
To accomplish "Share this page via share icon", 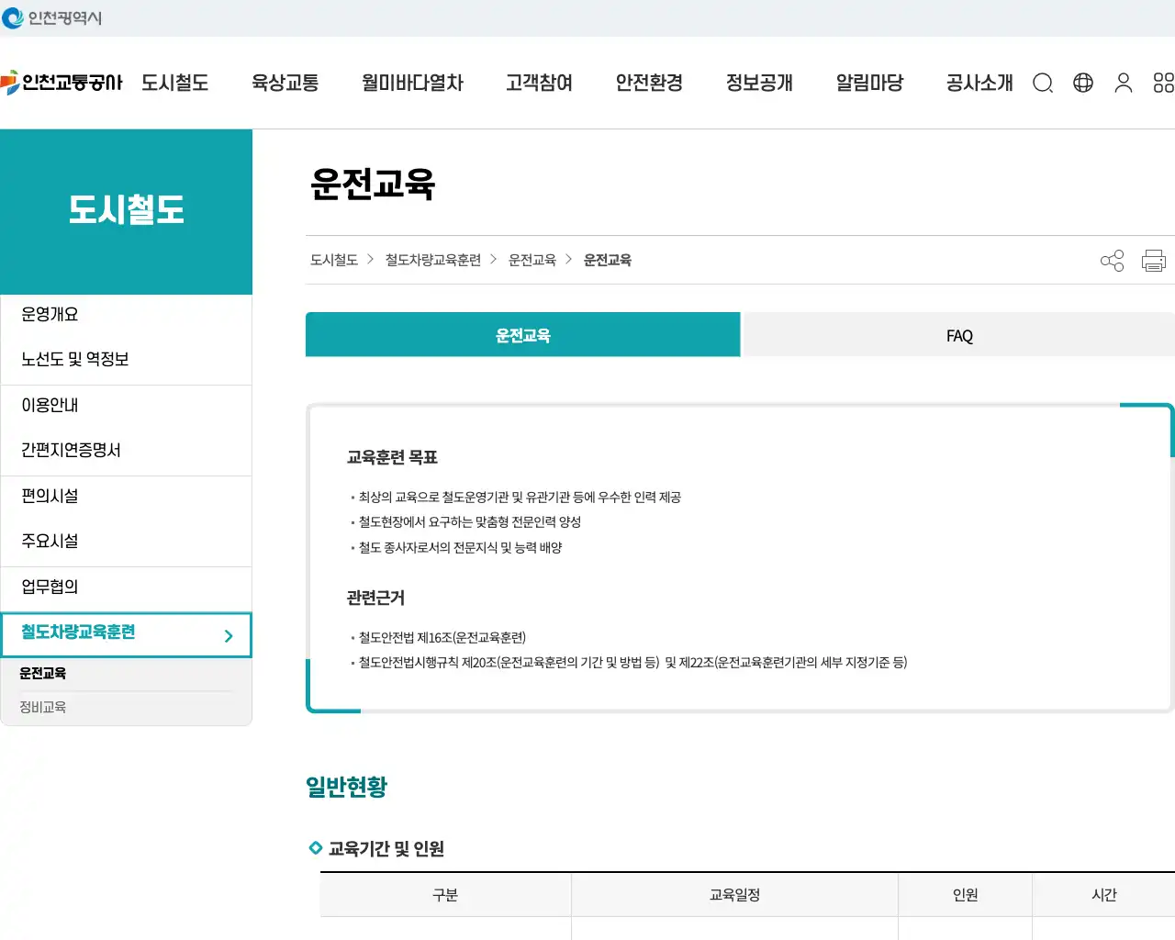I will click(1112, 261).
